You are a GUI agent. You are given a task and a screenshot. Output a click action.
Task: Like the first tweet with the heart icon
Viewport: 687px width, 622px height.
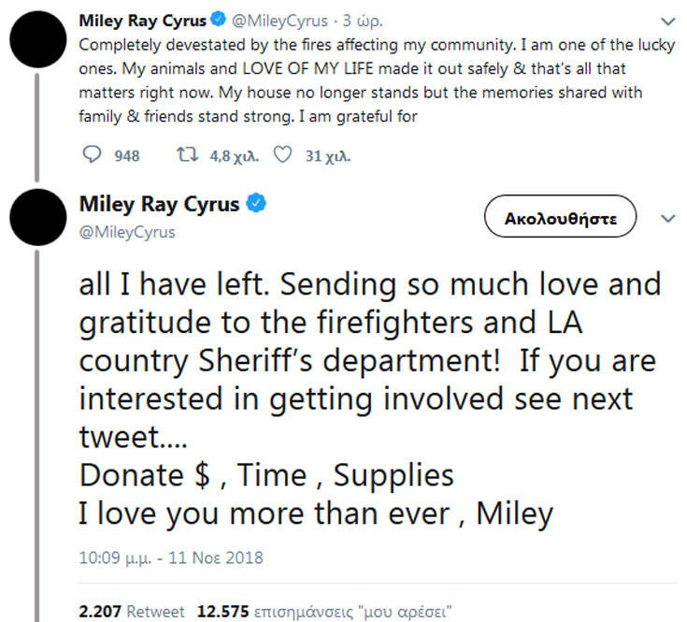(284, 155)
